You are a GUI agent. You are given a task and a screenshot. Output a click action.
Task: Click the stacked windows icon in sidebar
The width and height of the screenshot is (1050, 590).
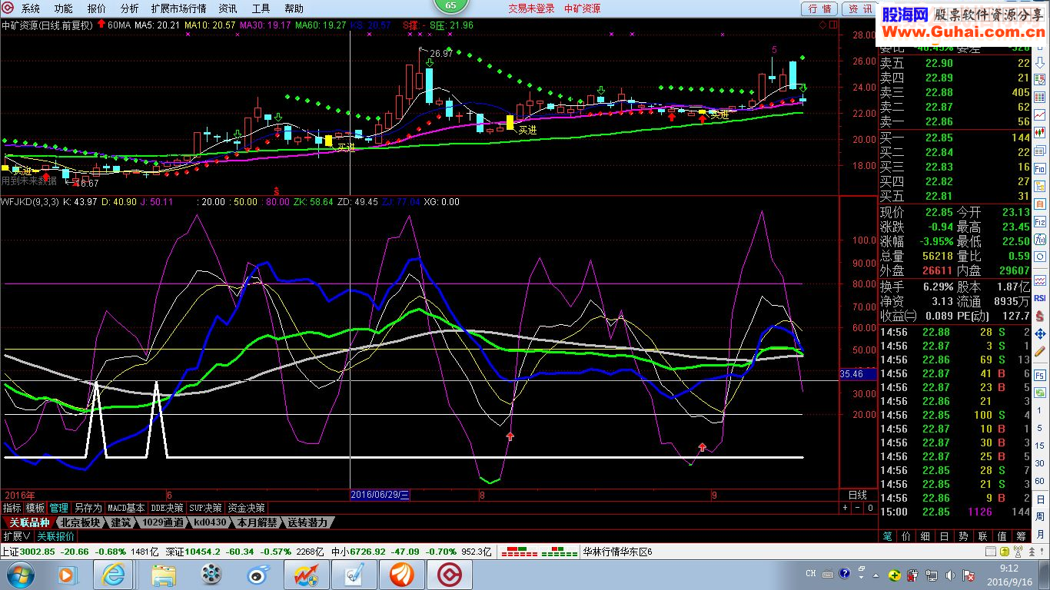[x=1040, y=151]
